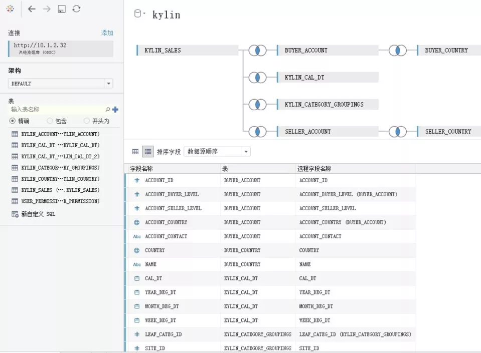
Task: Open join icon before KYLIN_CAL_DT
Action: point(257,77)
